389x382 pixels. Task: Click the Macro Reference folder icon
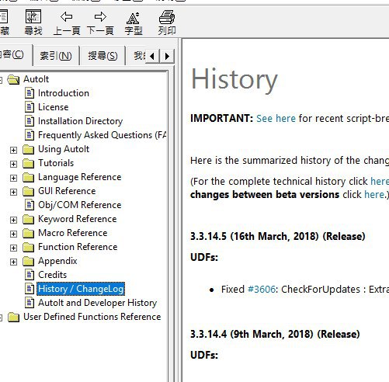pos(28,233)
